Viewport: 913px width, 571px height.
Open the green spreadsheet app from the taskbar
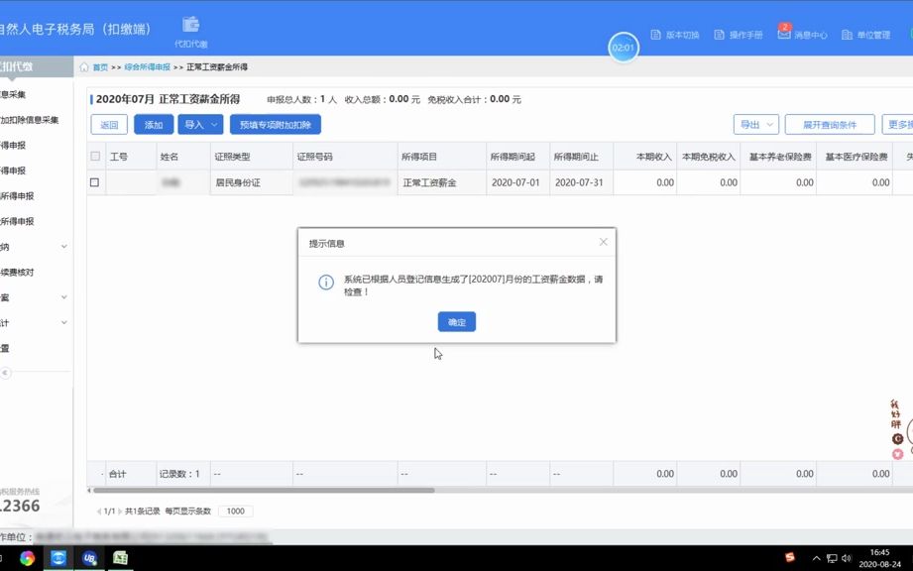click(x=120, y=558)
